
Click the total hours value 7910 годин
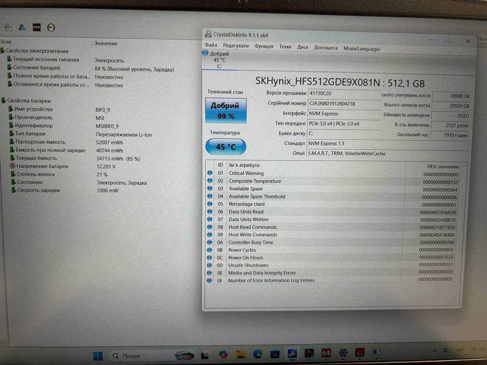[449, 135]
